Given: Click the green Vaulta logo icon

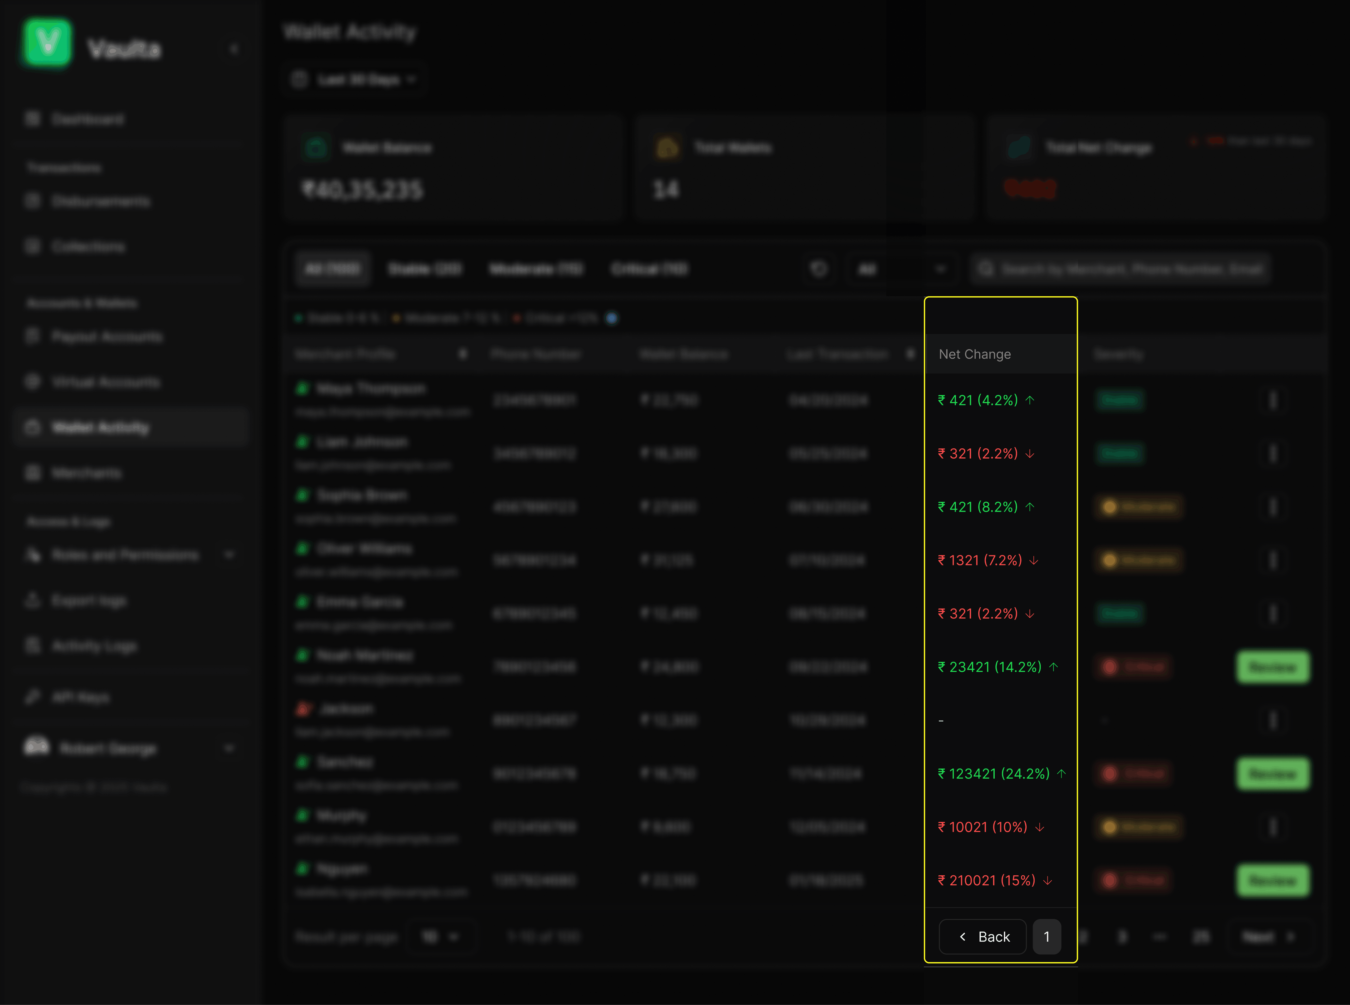Looking at the screenshot, I should click(x=47, y=42).
